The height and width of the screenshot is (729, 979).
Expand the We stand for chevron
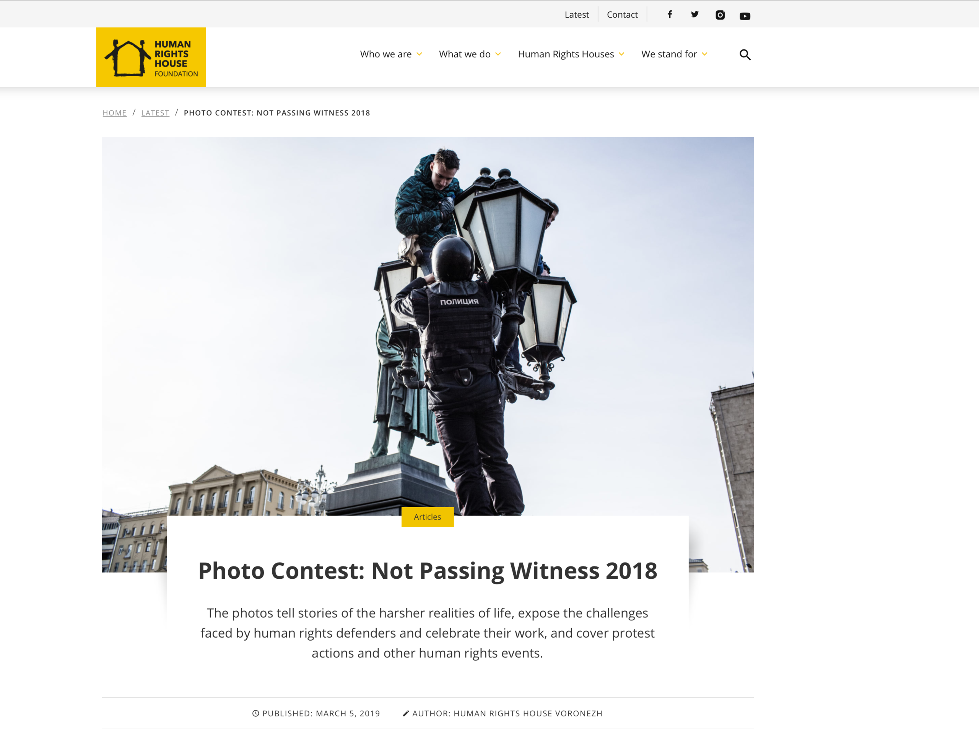coord(704,54)
